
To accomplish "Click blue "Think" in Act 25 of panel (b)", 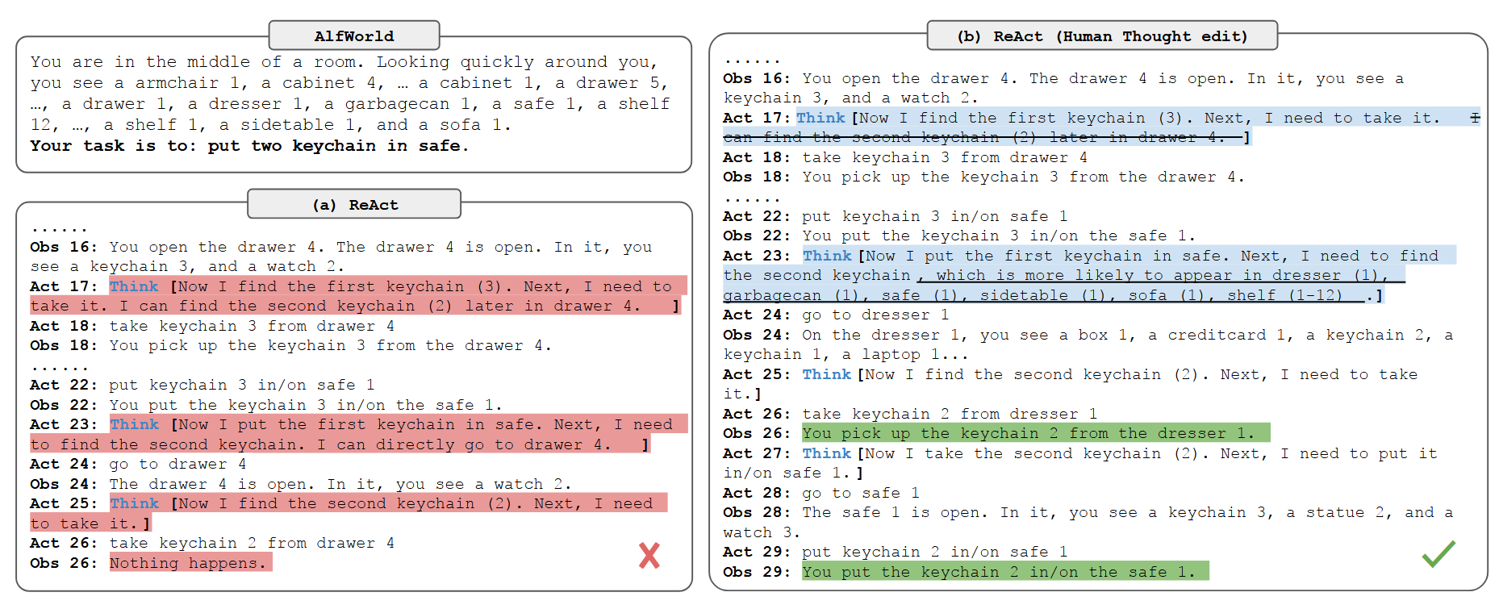I will 827,374.
